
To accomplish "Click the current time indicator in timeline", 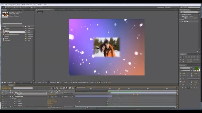I will (x=119, y=89).
